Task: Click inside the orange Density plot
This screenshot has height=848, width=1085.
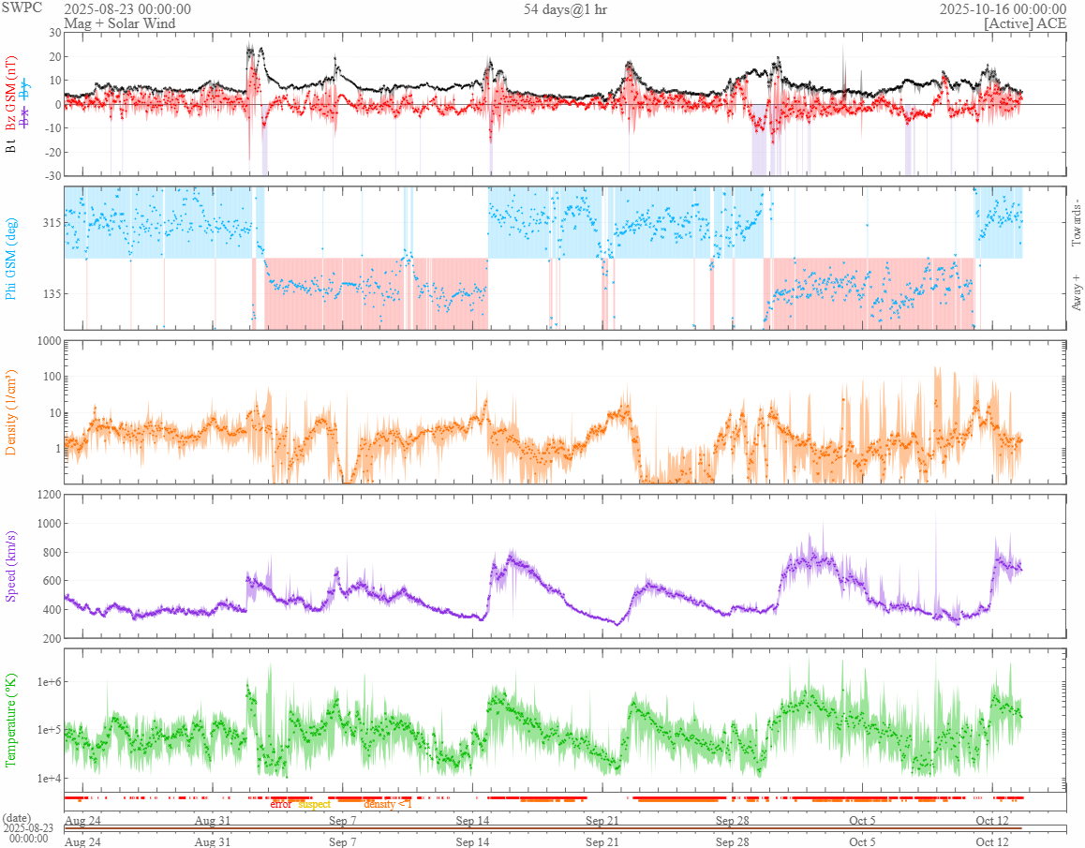Action: 565,412
